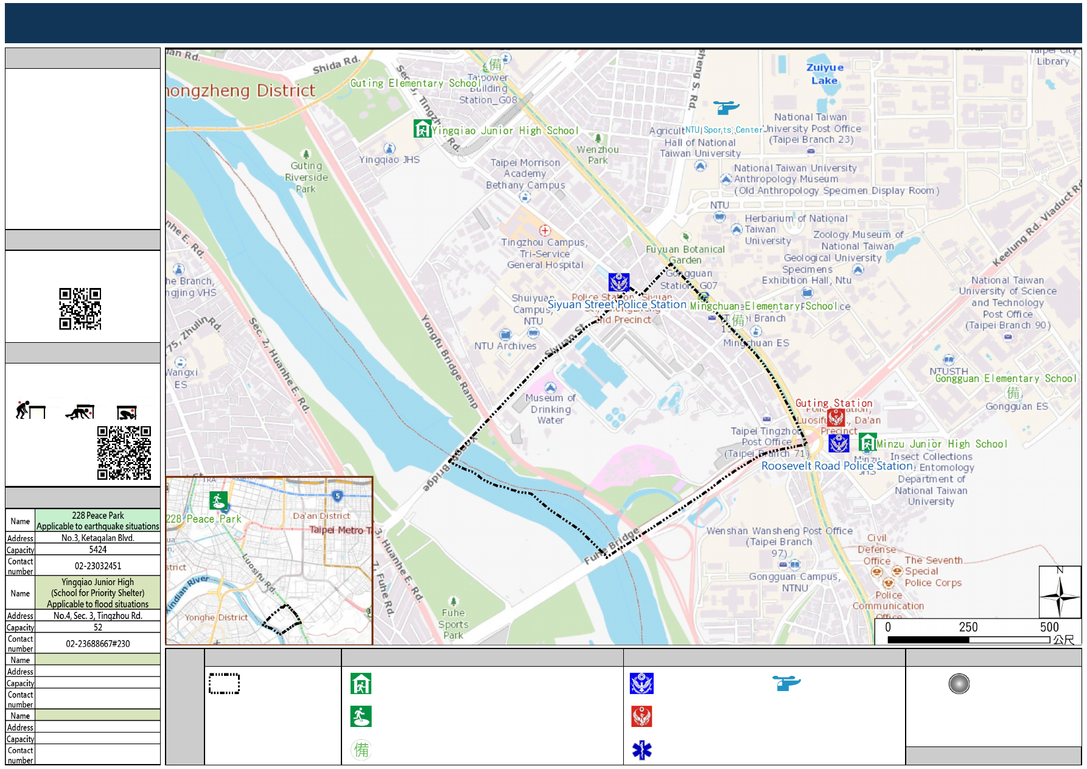The width and height of the screenshot is (1087, 769).
Task: Click the Zhongzheng District map label
Action: coord(241,91)
